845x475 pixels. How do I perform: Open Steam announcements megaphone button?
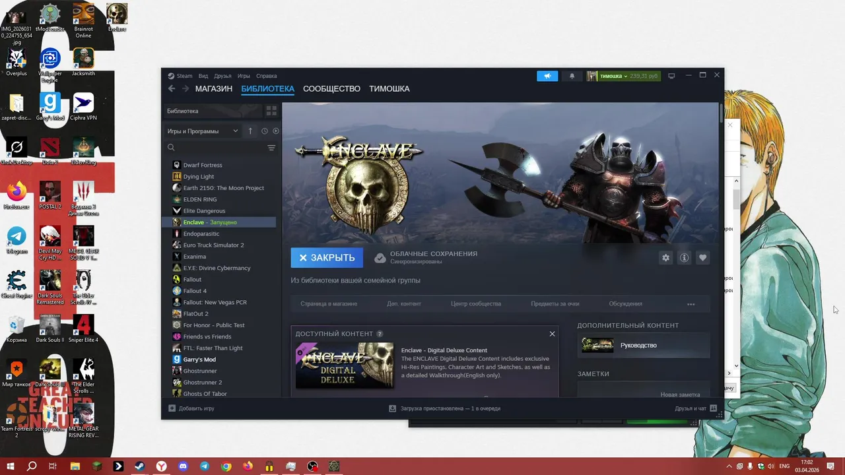(547, 76)
